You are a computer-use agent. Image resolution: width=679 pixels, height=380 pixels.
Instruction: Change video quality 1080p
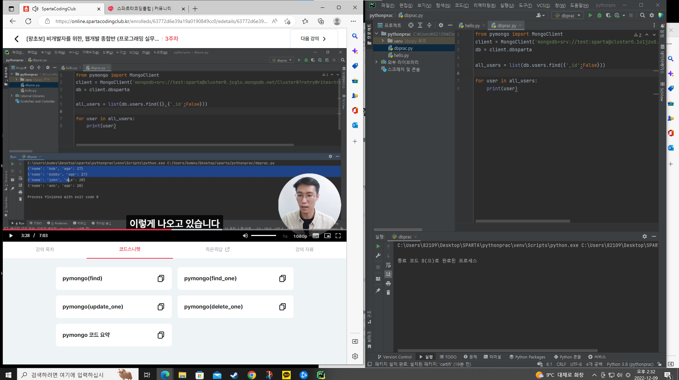tap(300, 236)
